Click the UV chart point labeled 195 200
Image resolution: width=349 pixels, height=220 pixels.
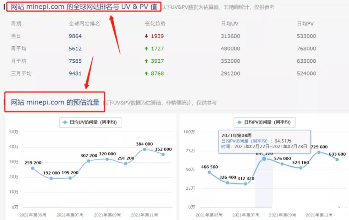click(x=70, y=178)
